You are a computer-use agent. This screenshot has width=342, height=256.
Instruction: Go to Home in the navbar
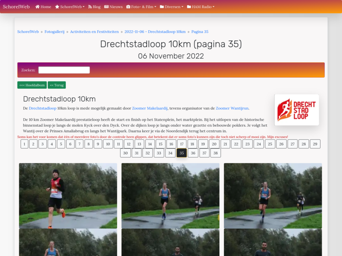pyautogui.click(x=43, y=7)
